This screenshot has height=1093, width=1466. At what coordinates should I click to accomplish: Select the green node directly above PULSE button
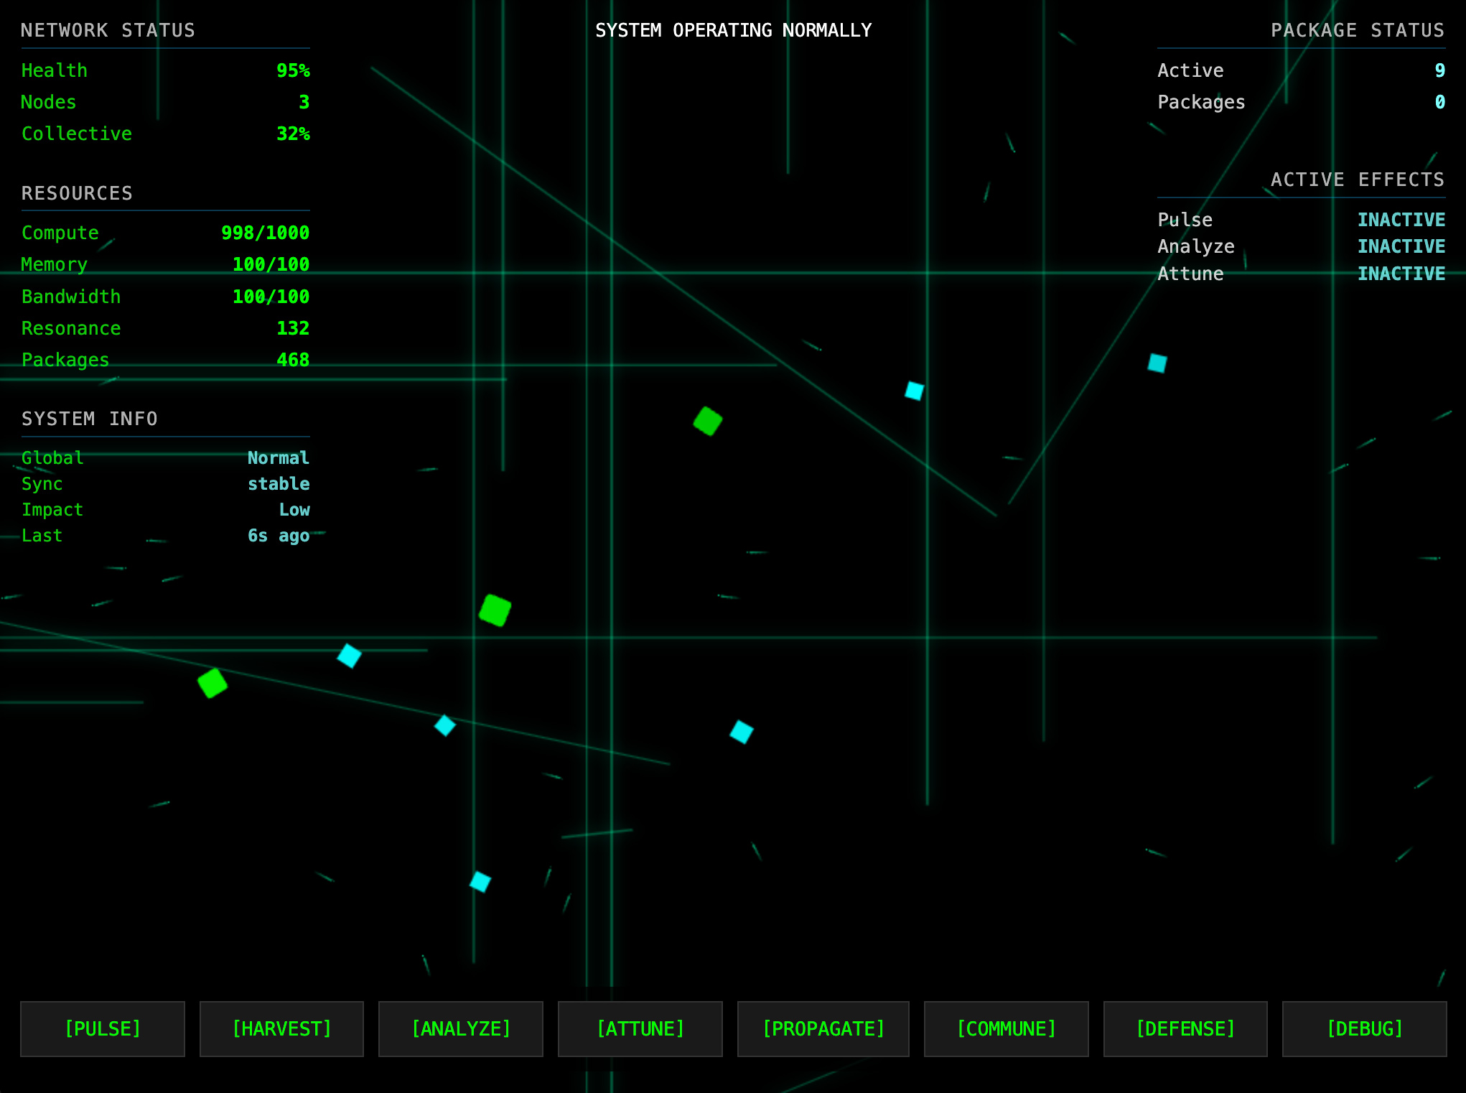pos(213,683)
